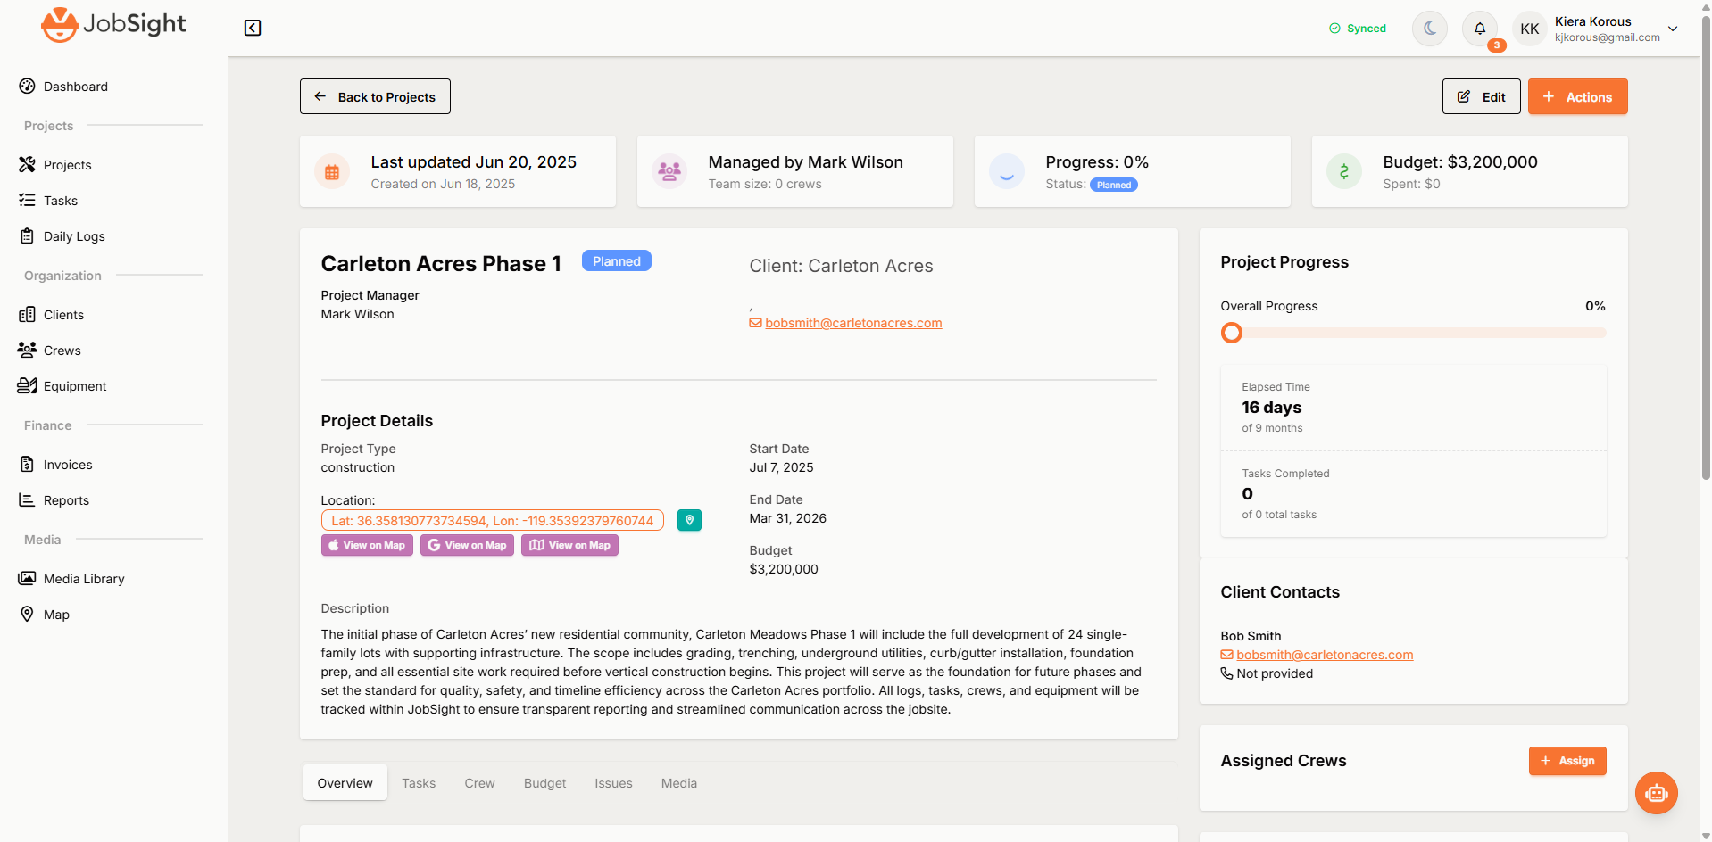Open Media Library in sidebar
The height and width of the screenshot is (842, 1712).
click(x=71, y=579)
